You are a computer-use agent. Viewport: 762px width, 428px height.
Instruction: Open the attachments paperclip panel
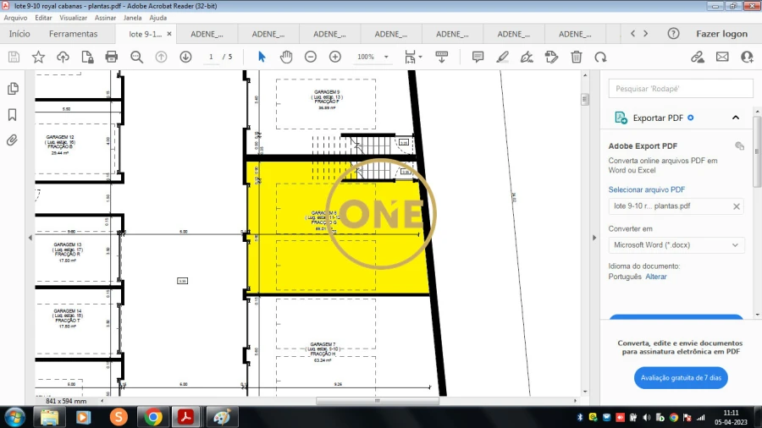click(x=13, y=140)
